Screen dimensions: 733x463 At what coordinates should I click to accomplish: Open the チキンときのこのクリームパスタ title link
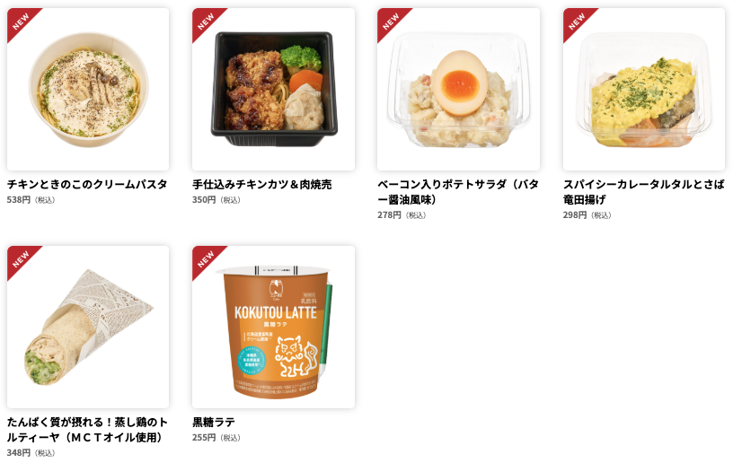point(87,184)
